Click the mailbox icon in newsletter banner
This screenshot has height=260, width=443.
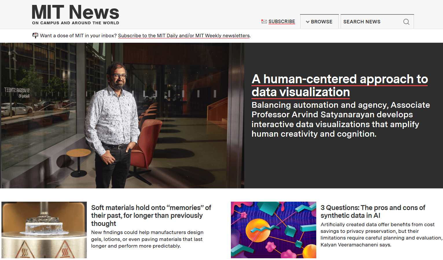[35, 36]
